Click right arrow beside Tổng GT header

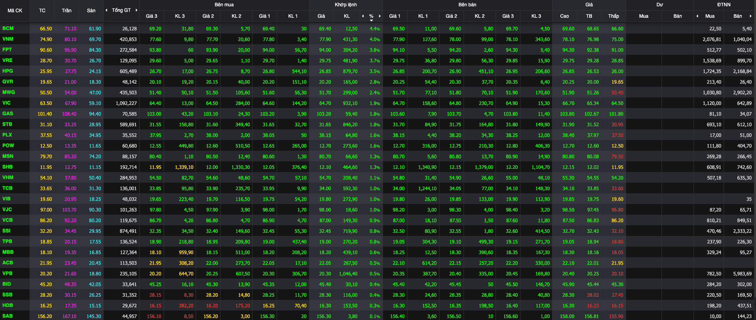pos(136,10)
